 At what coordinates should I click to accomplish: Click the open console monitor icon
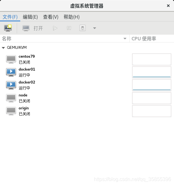(x=26, y=28)
